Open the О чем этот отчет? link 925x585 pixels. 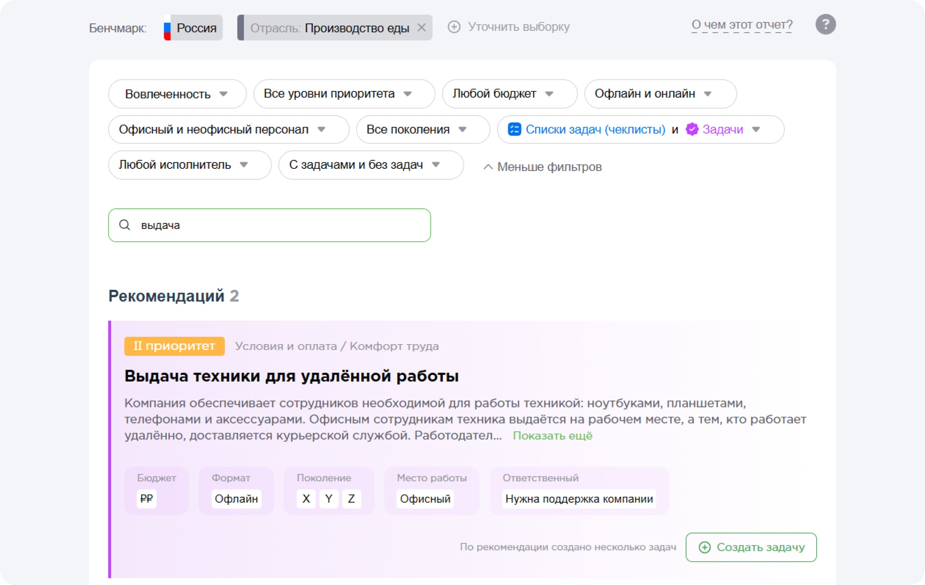pos(742,25)
